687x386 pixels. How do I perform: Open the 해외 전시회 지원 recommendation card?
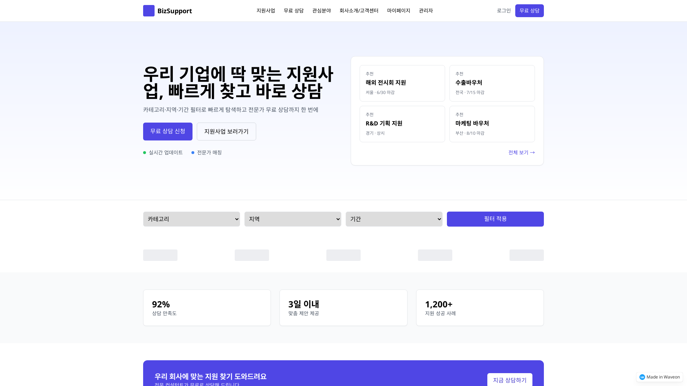[402, 83]
